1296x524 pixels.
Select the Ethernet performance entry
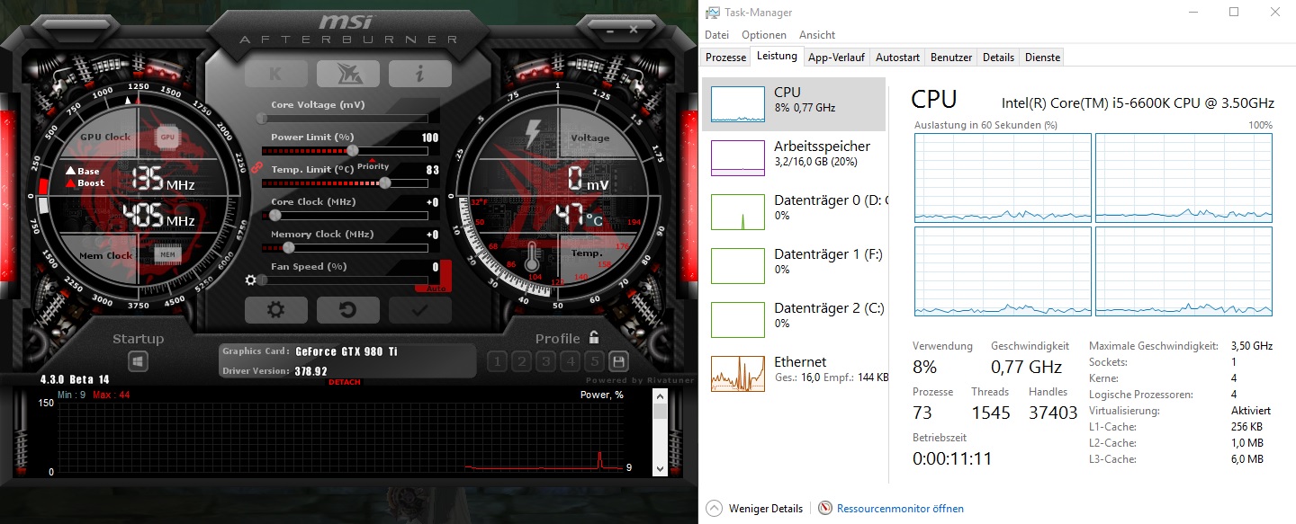794,373
